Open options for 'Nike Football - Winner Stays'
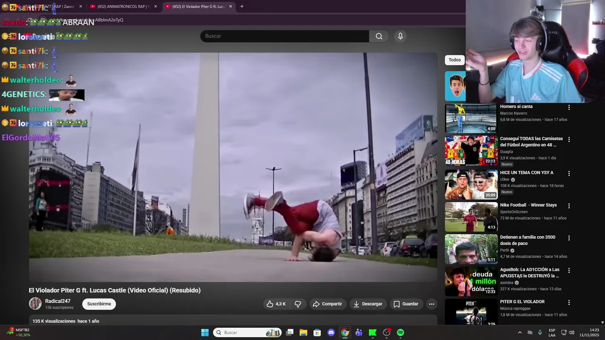 (569, 206)
